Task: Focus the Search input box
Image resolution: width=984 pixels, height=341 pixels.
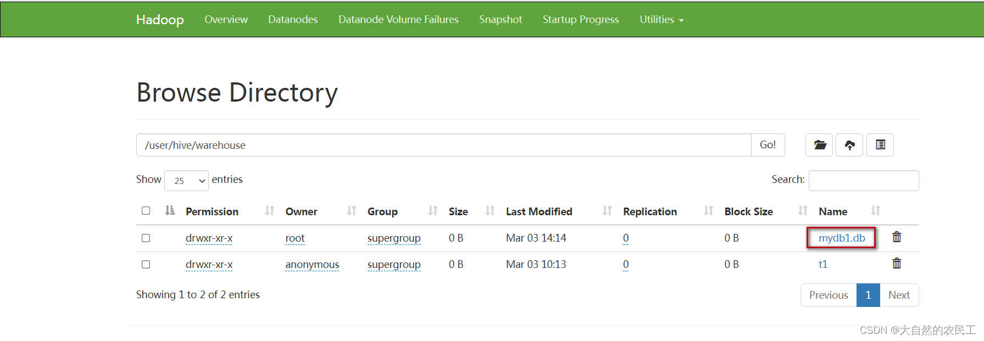Action: coord(864,181)
